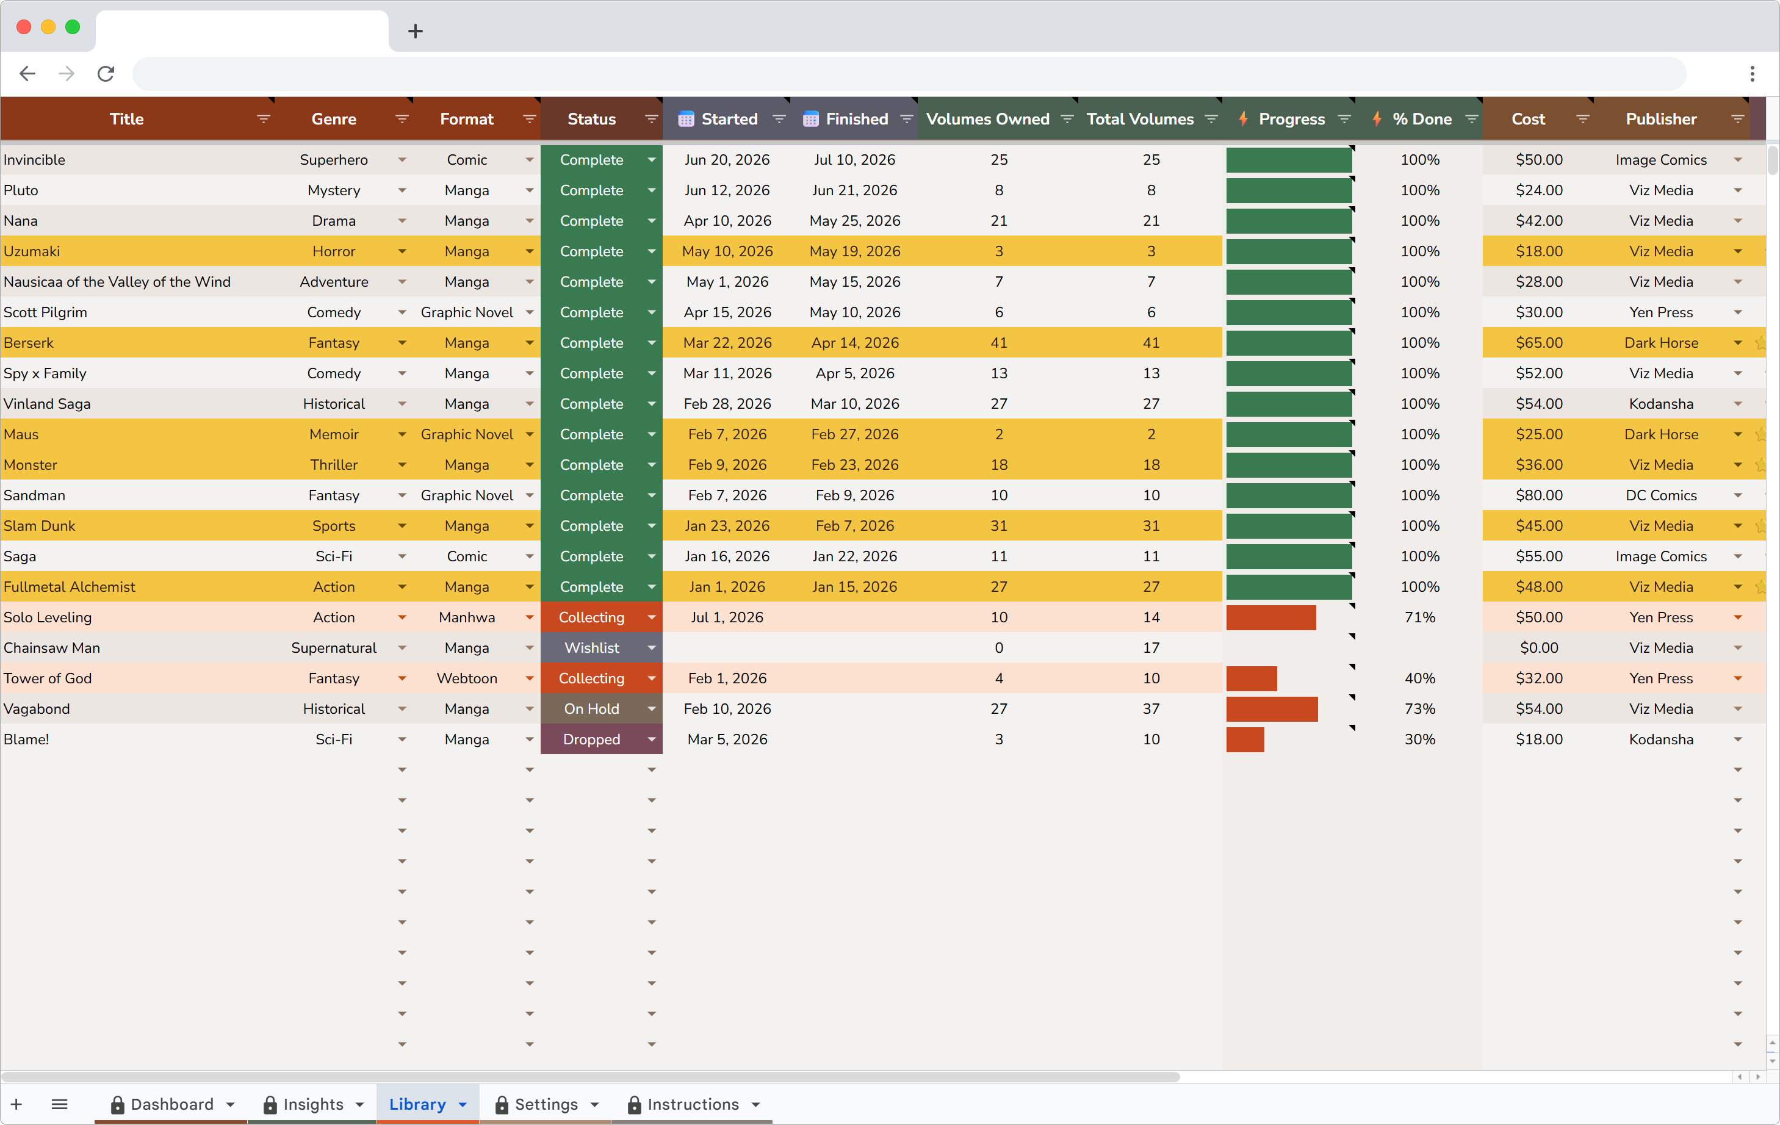Open the Format dropdown for Tower of God
The height and width of the screenshot is (1125, 1780).
pyautogui.click(x=529, y=678)
